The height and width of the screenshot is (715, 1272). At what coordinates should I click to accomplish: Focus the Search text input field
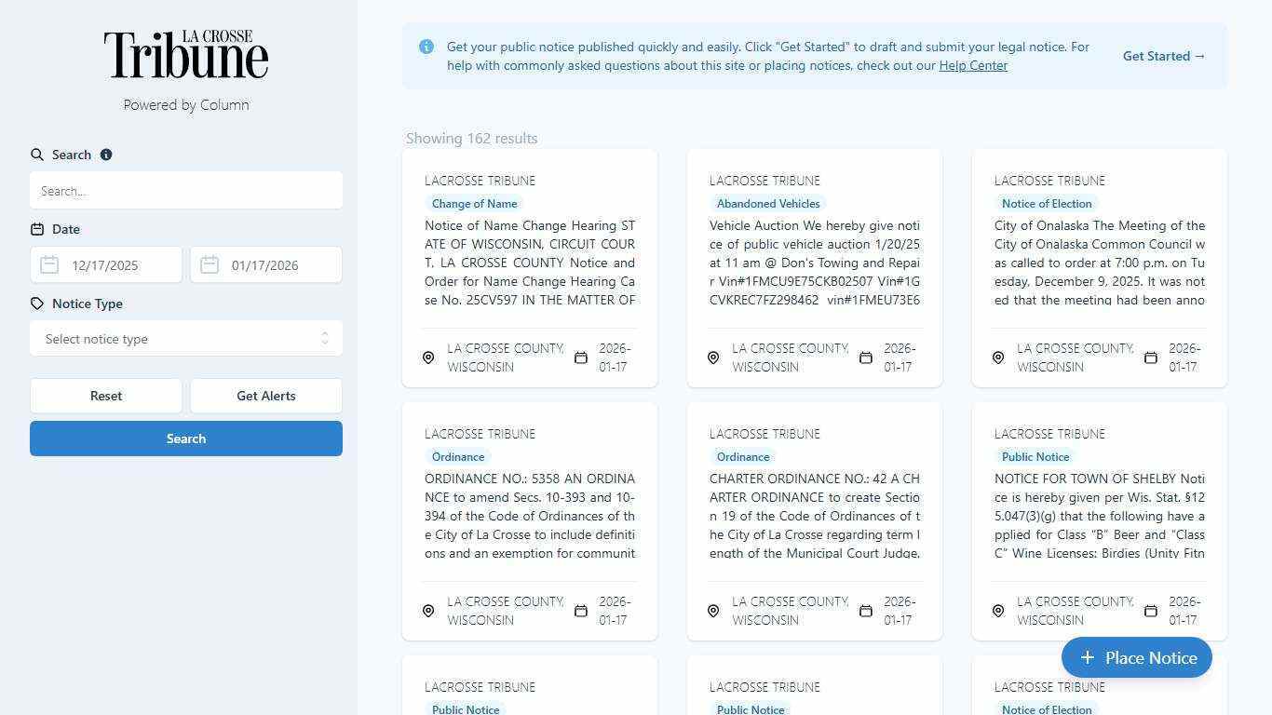[x=186, y=191]
